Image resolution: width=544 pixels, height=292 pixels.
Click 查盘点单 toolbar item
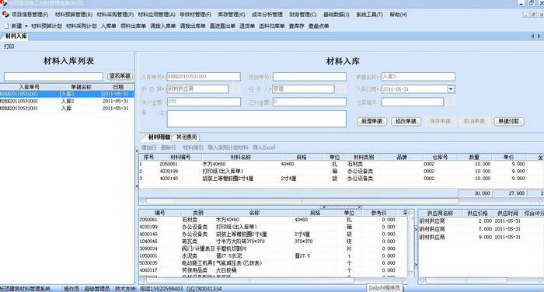pos(319,26)
